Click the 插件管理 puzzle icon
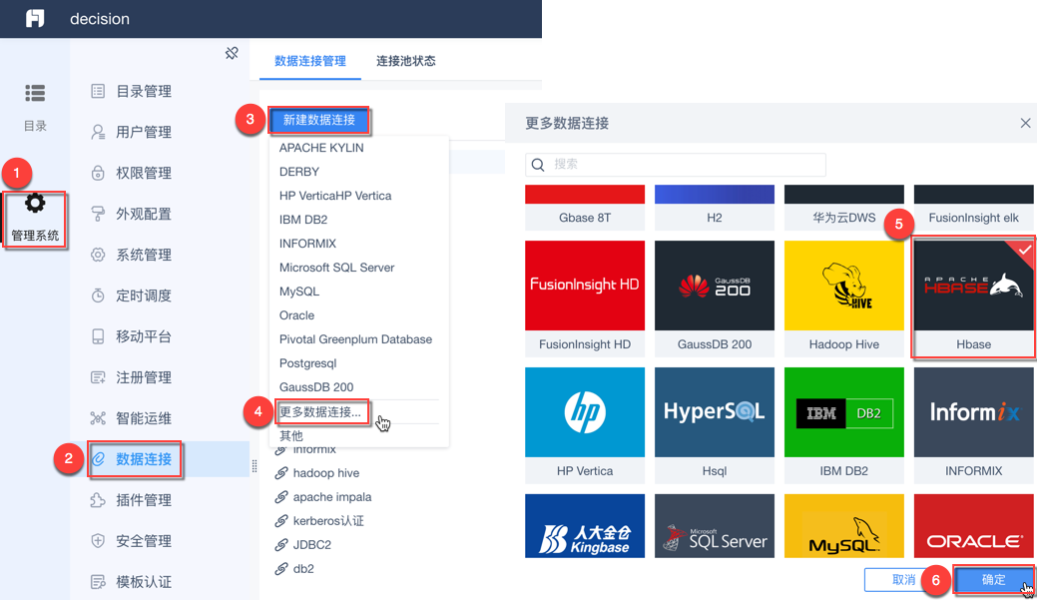The width and height of the screenshot is (1037, 600). 98,500
